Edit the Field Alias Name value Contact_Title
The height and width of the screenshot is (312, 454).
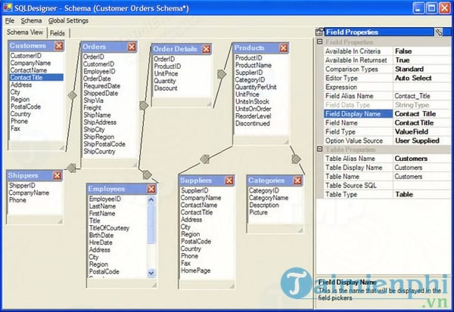pos(421,96)
